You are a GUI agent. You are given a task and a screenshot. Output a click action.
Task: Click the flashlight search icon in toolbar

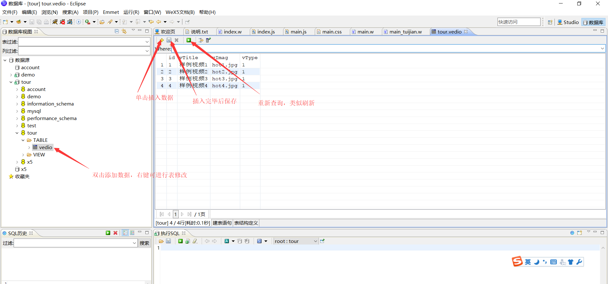click(x=110, y=22)
